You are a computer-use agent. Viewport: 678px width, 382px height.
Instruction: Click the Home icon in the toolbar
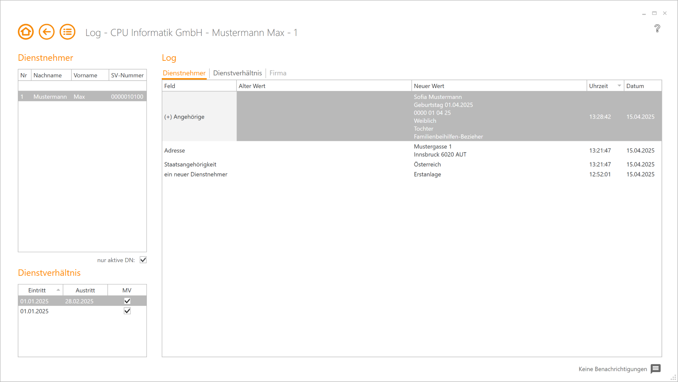26,32
